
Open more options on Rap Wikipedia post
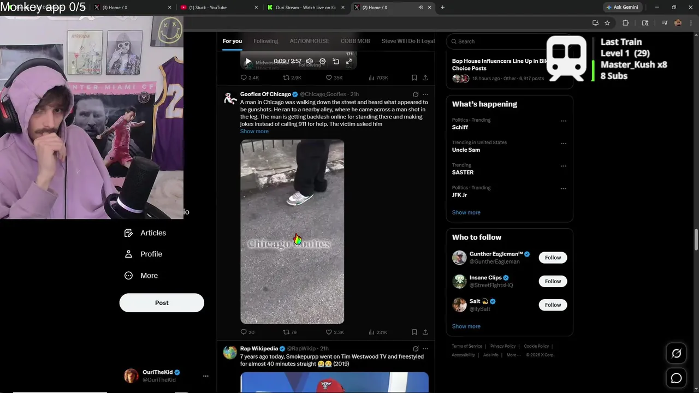coord(425,349)
